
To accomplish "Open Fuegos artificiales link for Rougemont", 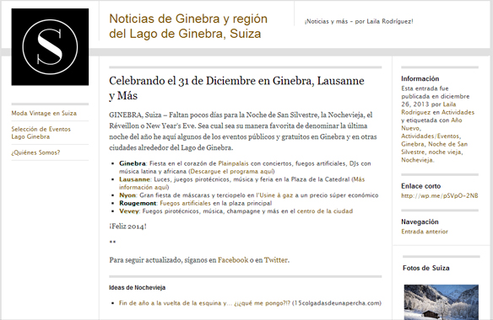I will pos(185,203).
